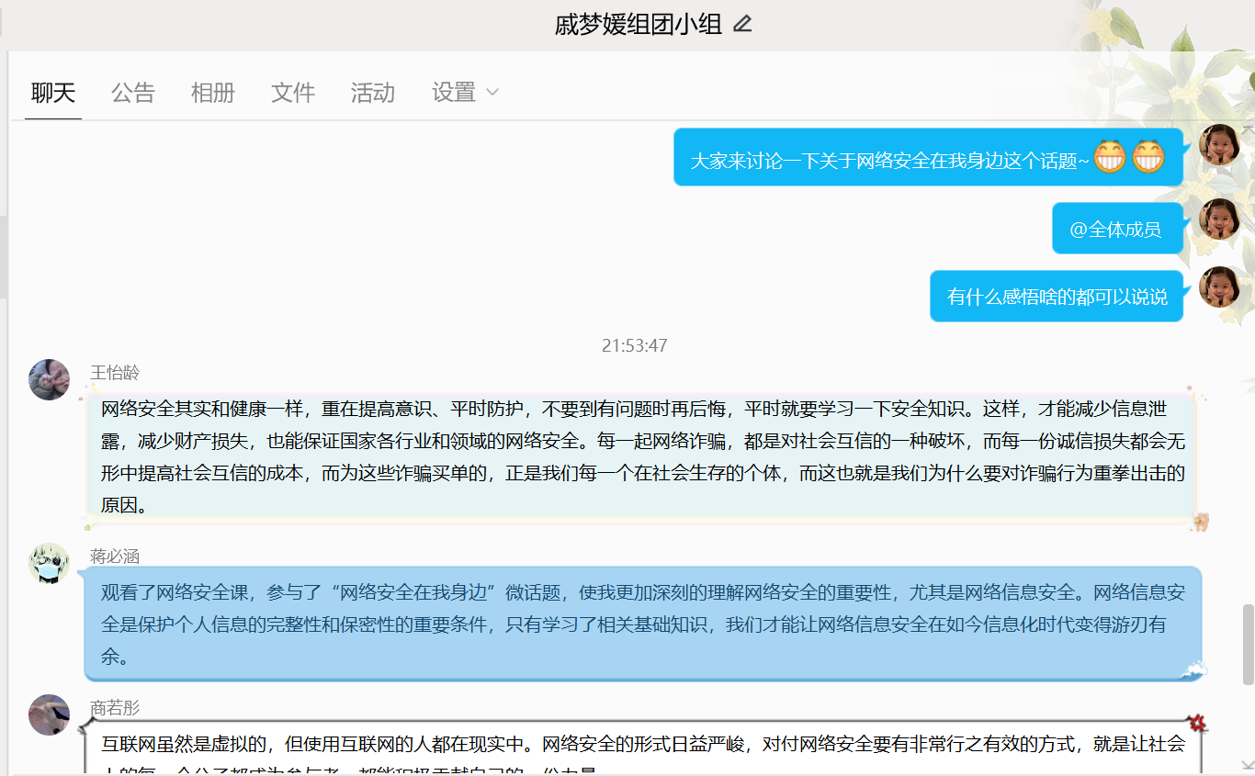The image size is (1255, 776).
Task: Select 蒋必涵's light blue message bubble
Action: pyautogui.click(x=642, y=624)
